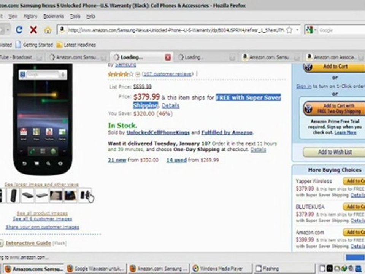Click the main Nexus S product image
The image size is (365, 274).
point(43,119)
